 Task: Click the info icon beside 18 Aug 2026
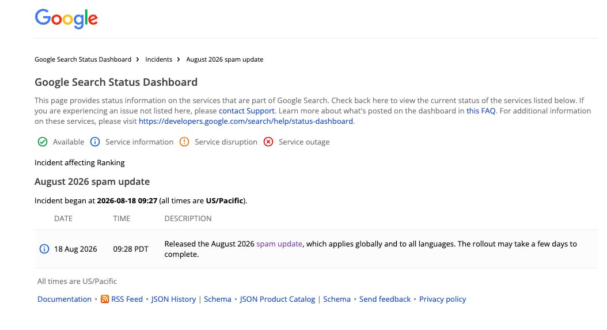click(44, 249)
